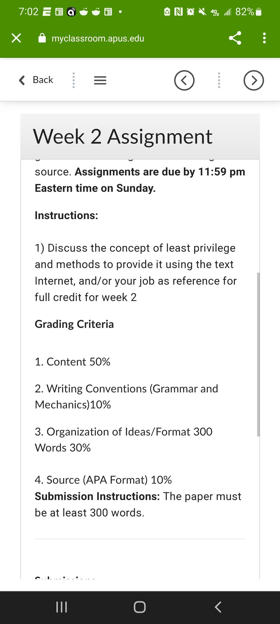Open Android recent apps button

point(62,607)
